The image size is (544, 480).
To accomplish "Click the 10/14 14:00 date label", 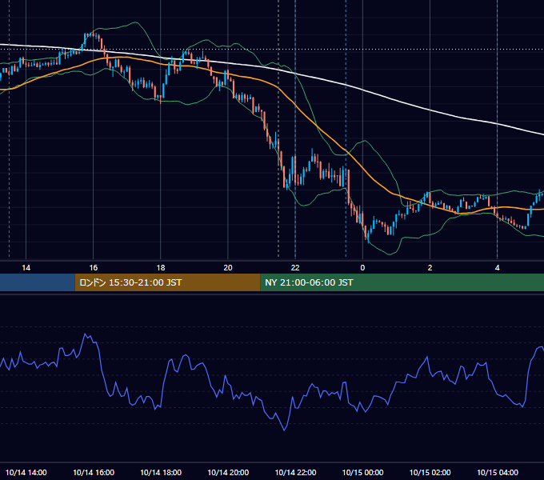I will pos(26,472).
